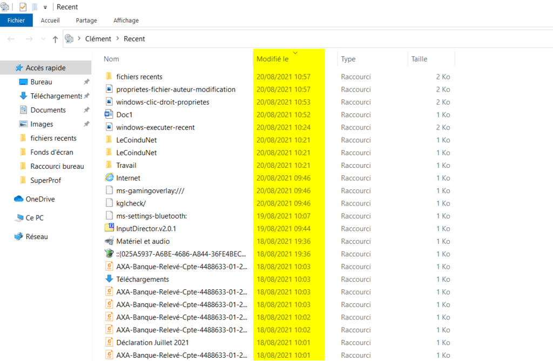Expand the chevron between Clément and Recent
The image size is (553, 361).
(x=117, y=39)
